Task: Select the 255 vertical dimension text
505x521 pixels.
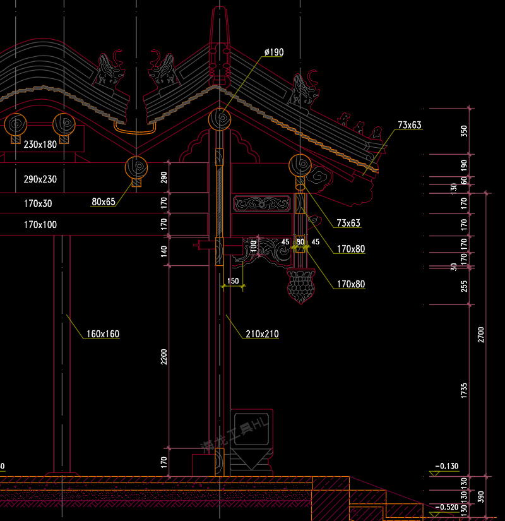Action: [x=464, y=286]
